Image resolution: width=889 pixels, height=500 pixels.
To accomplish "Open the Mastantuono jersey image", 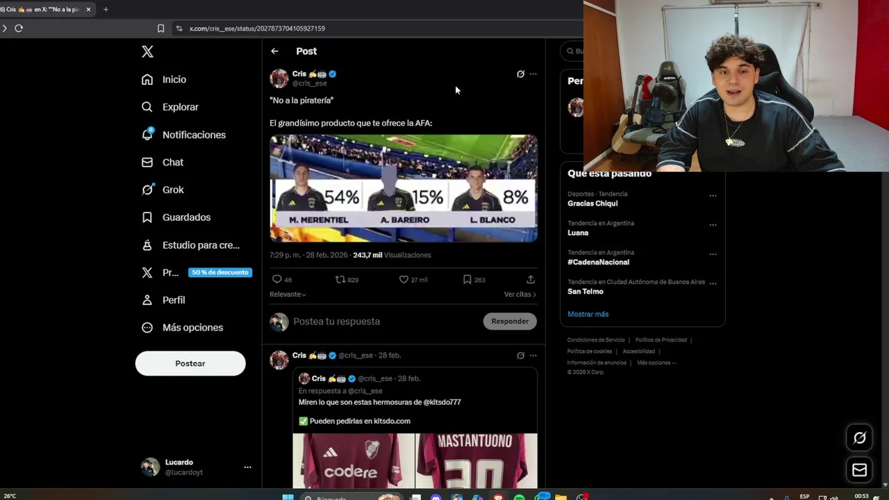I will click(x=476, y=461).
